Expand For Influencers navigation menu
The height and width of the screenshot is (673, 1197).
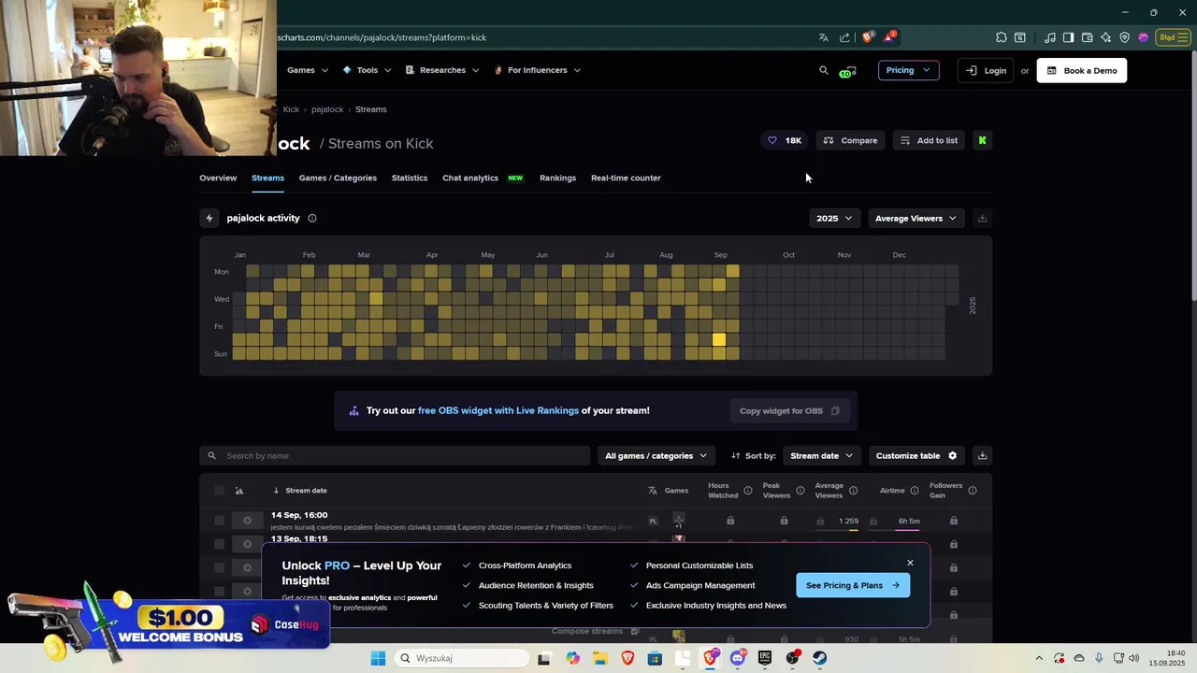tap(538, 70)
